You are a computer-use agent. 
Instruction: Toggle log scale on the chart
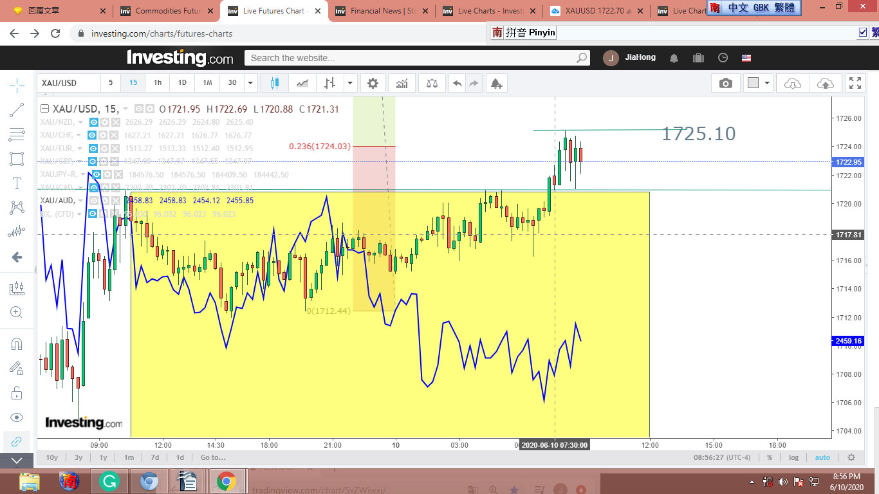(793, 457)
